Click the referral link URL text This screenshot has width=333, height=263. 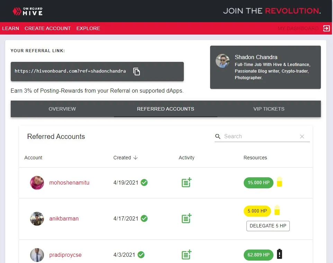coord(70,71)
